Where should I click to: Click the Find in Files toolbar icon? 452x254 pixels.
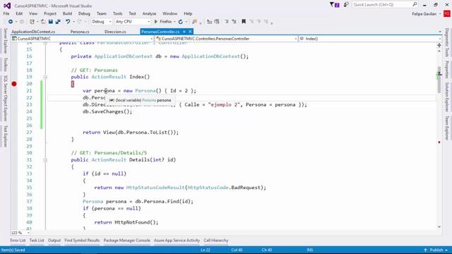point(195,22)
